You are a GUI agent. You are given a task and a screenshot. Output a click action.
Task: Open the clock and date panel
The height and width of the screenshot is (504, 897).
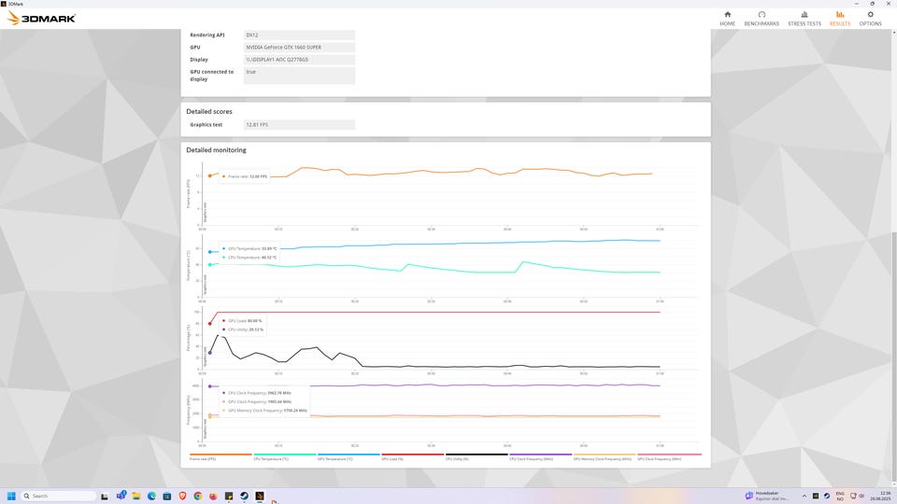(x=880, y=496)
